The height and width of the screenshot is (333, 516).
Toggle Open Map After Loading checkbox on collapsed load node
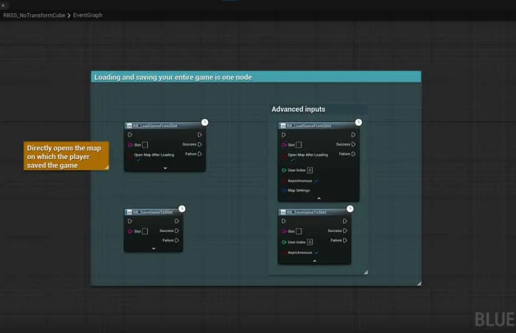(139, 160)
